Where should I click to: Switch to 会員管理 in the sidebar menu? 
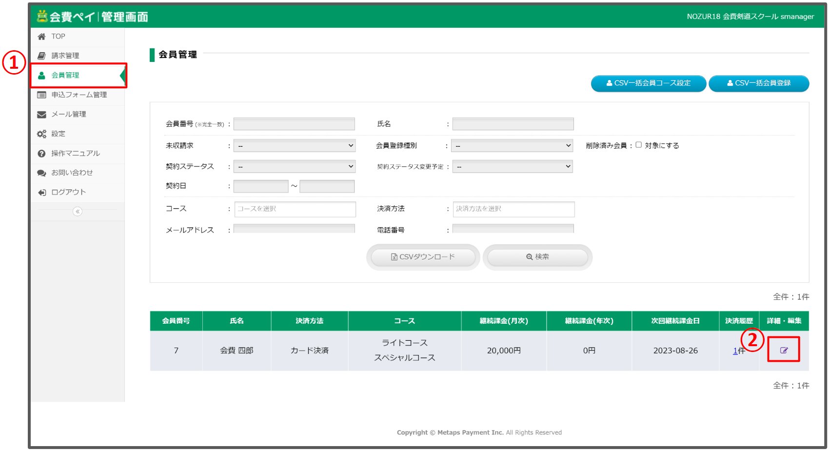point(64,75)
